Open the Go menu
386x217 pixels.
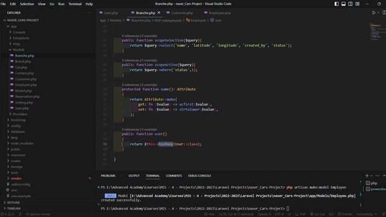coord(52,4)
